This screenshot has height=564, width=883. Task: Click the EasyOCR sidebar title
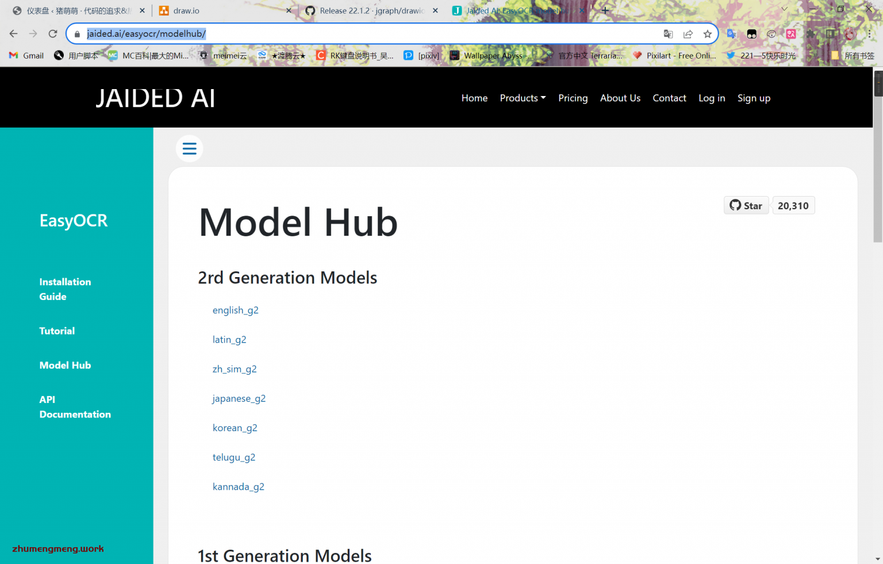coord(74,221)
